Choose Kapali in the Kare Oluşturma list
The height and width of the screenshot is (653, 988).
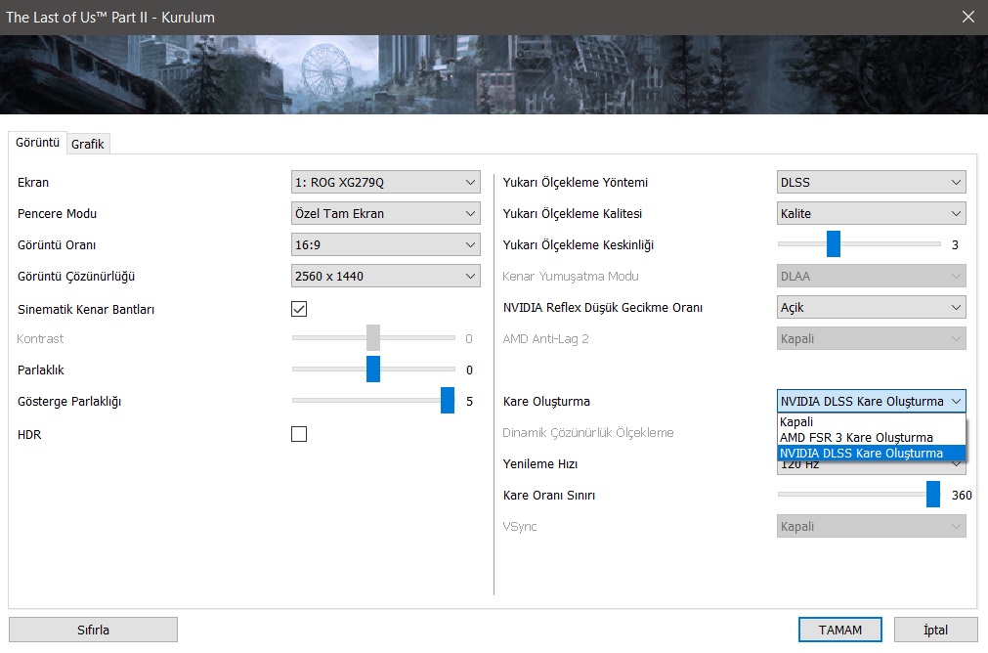(x=872, y=421)
